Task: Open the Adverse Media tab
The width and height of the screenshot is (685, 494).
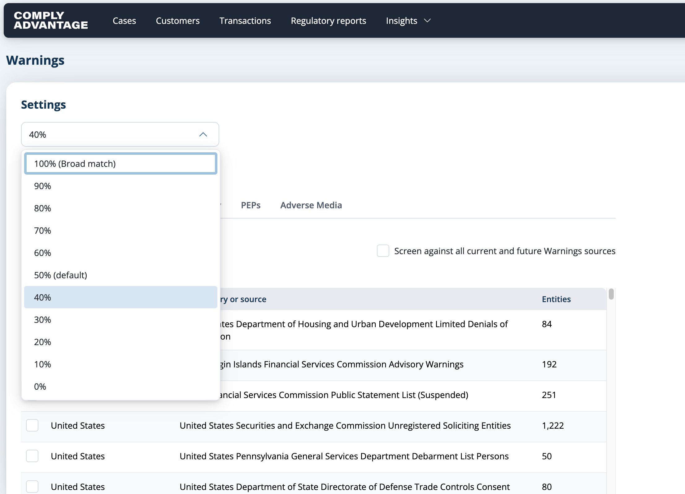Action: coord(311,205)
